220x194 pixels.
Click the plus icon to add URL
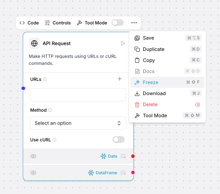point(119,79)
